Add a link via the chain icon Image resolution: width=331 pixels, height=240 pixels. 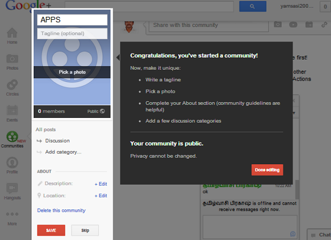pyautogui.click(x=324, y=25)
